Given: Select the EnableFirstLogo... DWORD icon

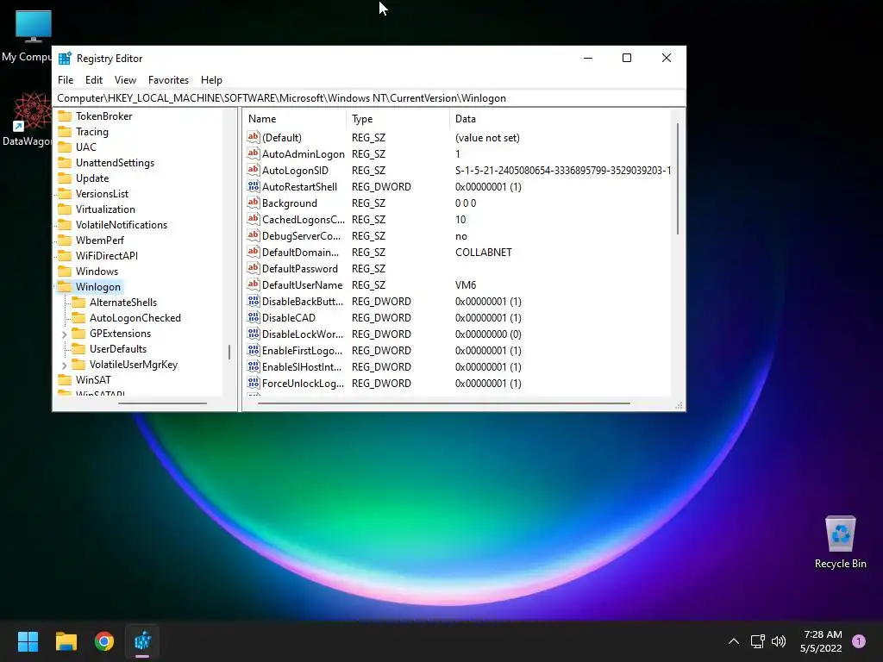Looking at the screenshot, I should click(254, 350).
